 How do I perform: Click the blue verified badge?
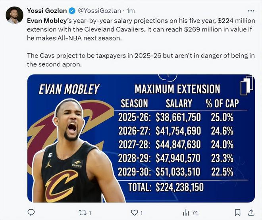72,11
